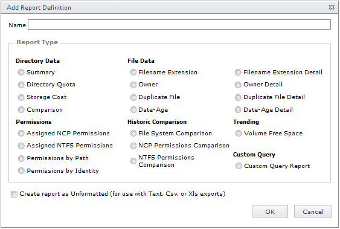Select Filename Extension Detail report
Screen dimensions: 340x229
coord(238,73)
